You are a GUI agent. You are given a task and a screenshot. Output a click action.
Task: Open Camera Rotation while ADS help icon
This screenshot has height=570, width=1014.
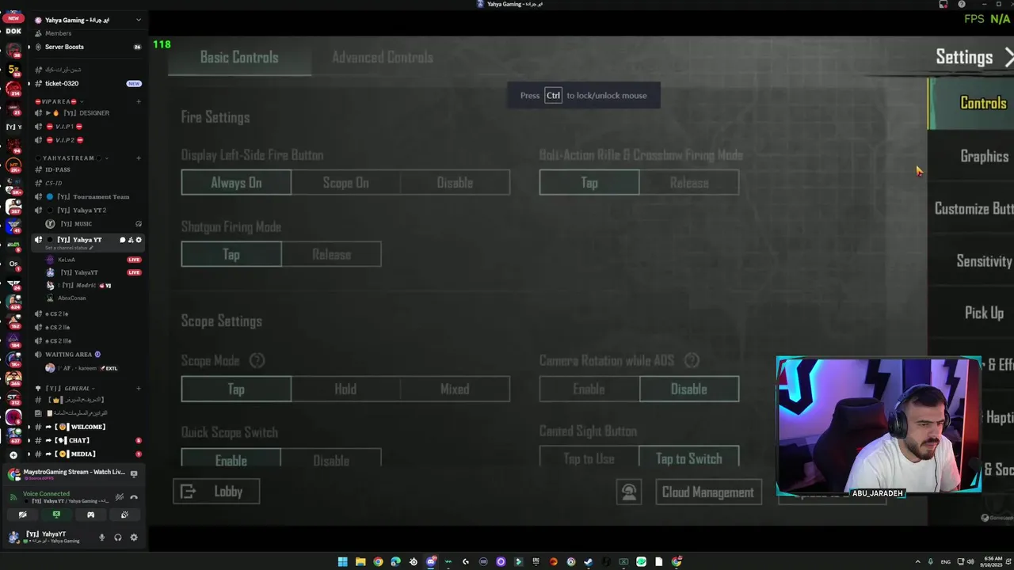(x=692, y=361)
